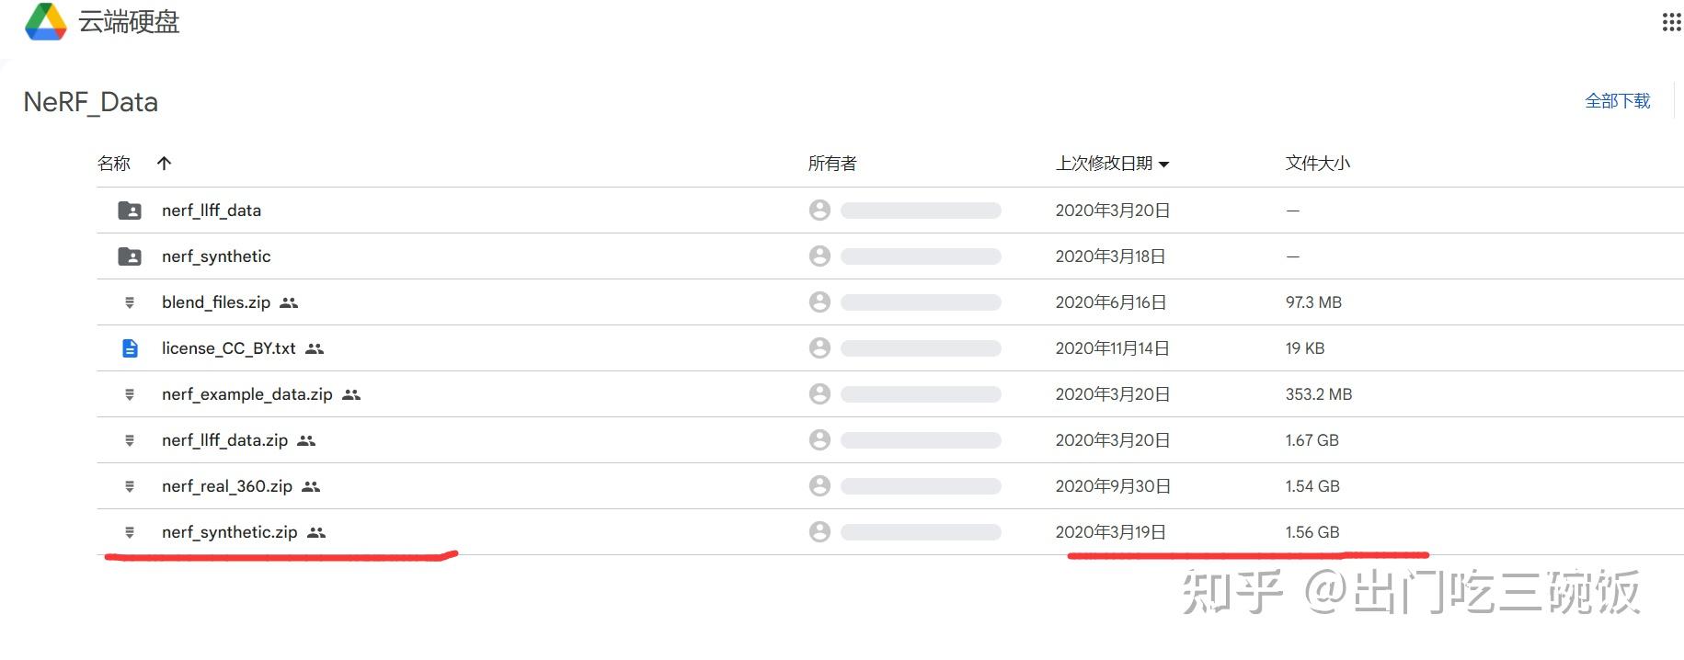
Task: Click the blend_files.zip archive icon
Action: tap(130, 302)
